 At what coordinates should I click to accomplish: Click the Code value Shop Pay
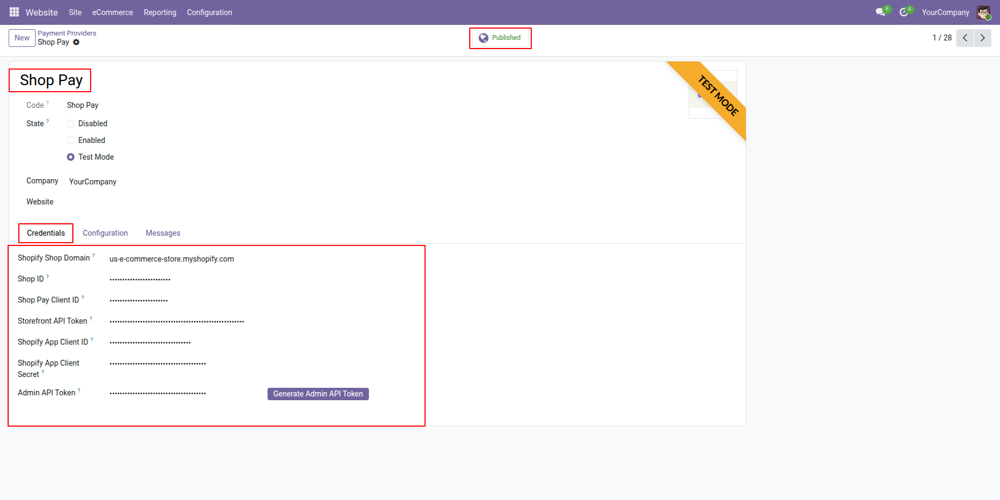[x=83, y=105]
